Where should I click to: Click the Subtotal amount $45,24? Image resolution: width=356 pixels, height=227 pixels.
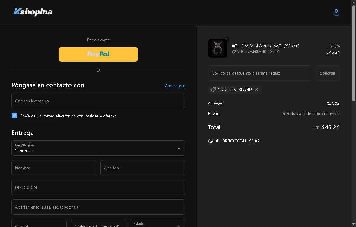[x=333, y=104]
